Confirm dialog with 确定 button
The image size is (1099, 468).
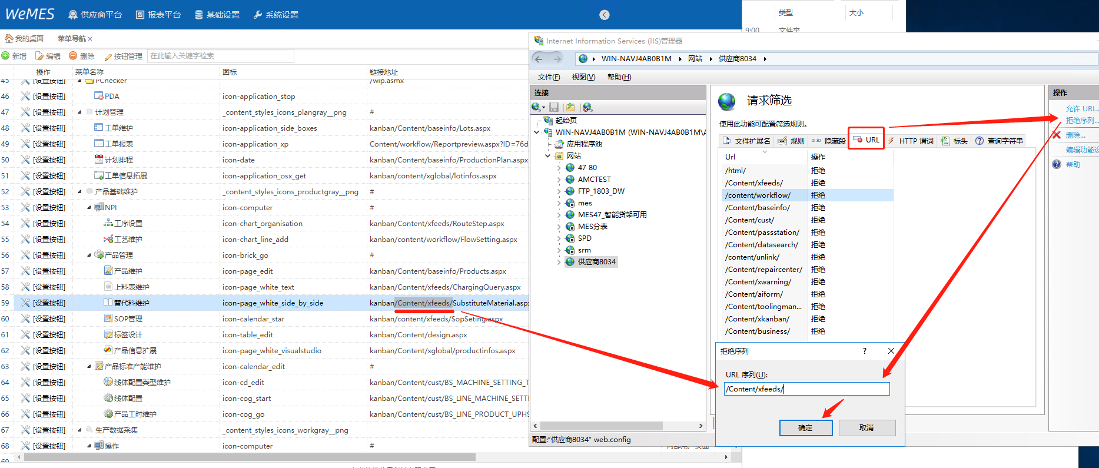click(805, 428)
